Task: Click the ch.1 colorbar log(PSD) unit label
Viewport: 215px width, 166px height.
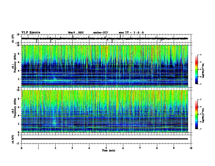Action: coord(203,71)
